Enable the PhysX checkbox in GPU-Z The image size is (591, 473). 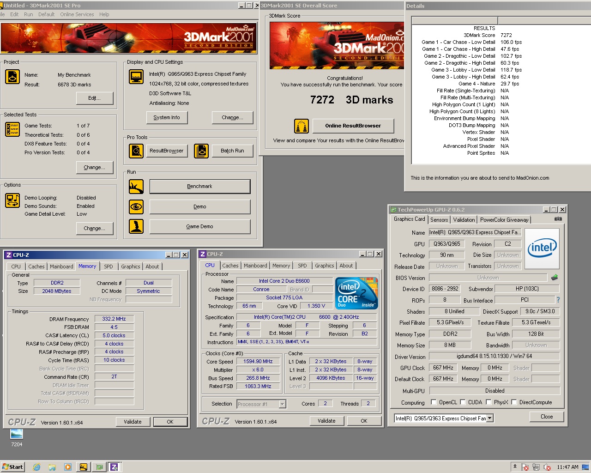pos(488,402)
